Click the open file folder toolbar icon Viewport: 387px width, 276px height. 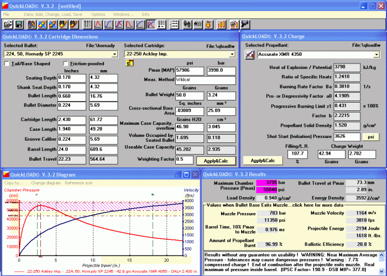[8, 24]
